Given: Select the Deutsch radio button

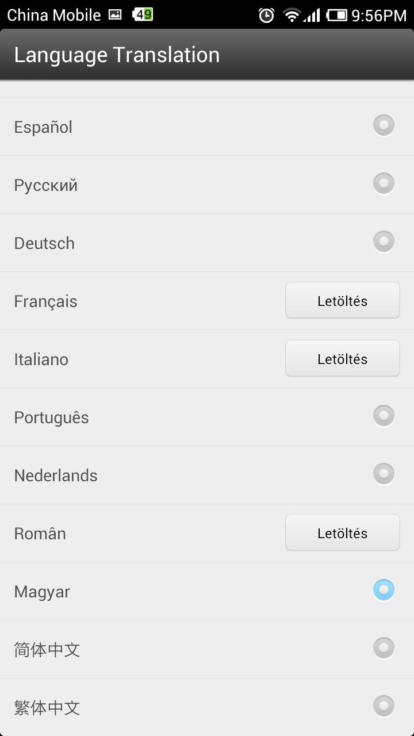Looking at the screenshot, I should [x=384, y=241].
